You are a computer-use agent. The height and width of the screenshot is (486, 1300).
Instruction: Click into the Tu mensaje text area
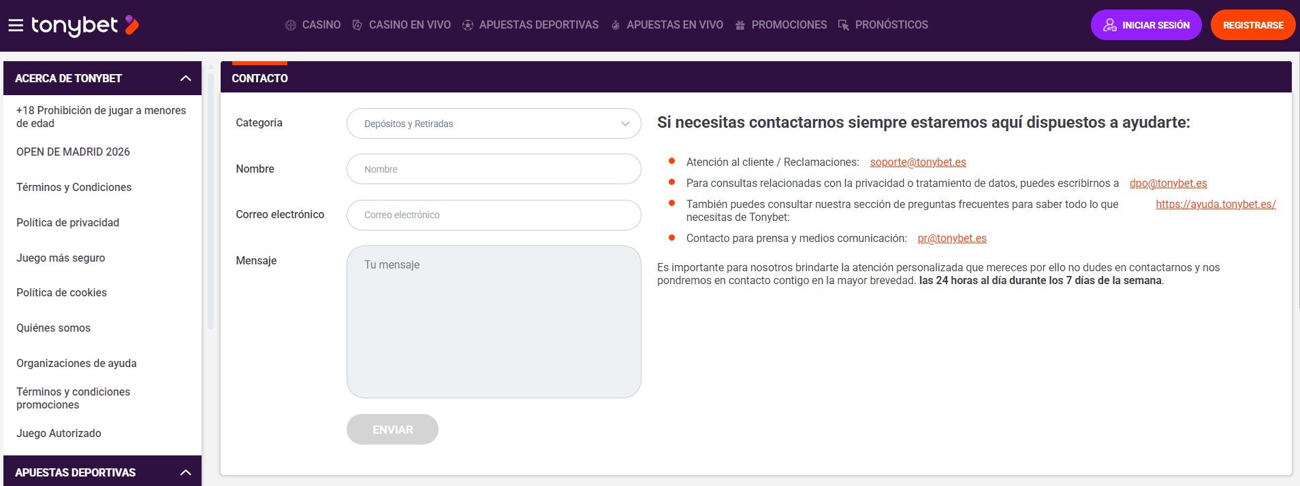coord(494,322)
